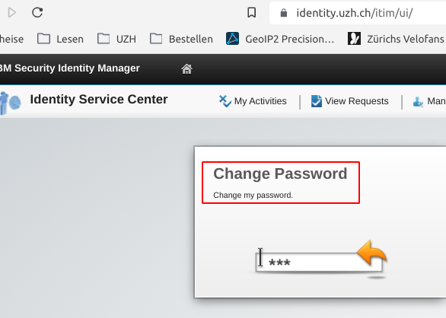Screen dimensions: 446x318
Task: Click the View Requests clipboard icon
Action: [317, 101]
